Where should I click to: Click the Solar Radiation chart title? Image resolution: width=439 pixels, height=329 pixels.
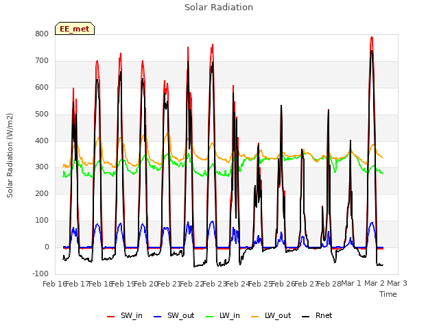pos(219,8)
